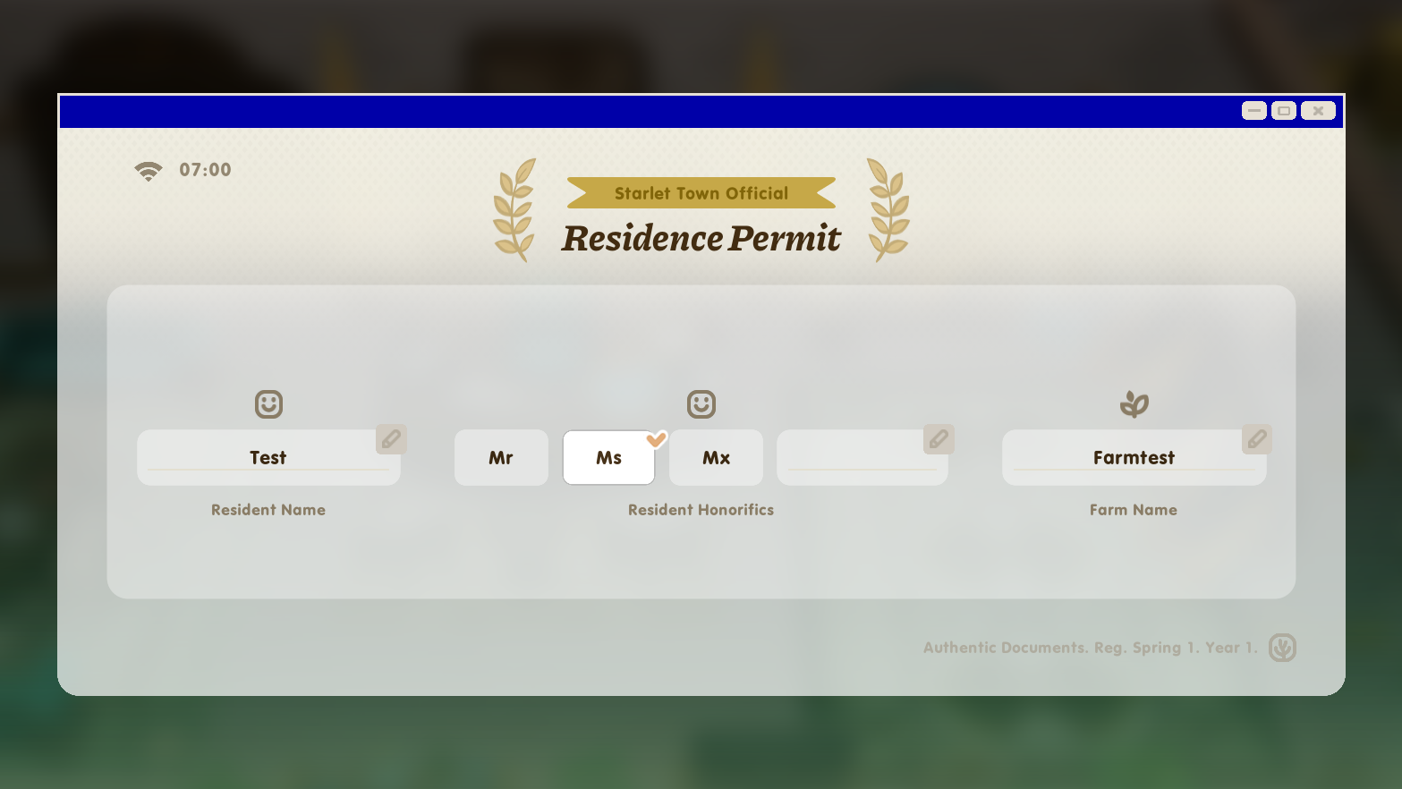The height and width of the screenshot is (789, 1402).
Task: Close the Residence Permit window
Action: (x=1318, y=111)
